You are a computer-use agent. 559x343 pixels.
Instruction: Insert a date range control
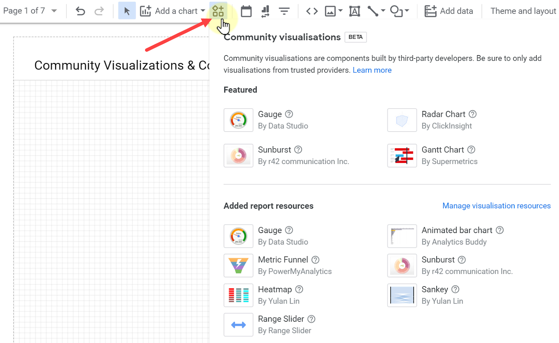[x=246, y=11]
